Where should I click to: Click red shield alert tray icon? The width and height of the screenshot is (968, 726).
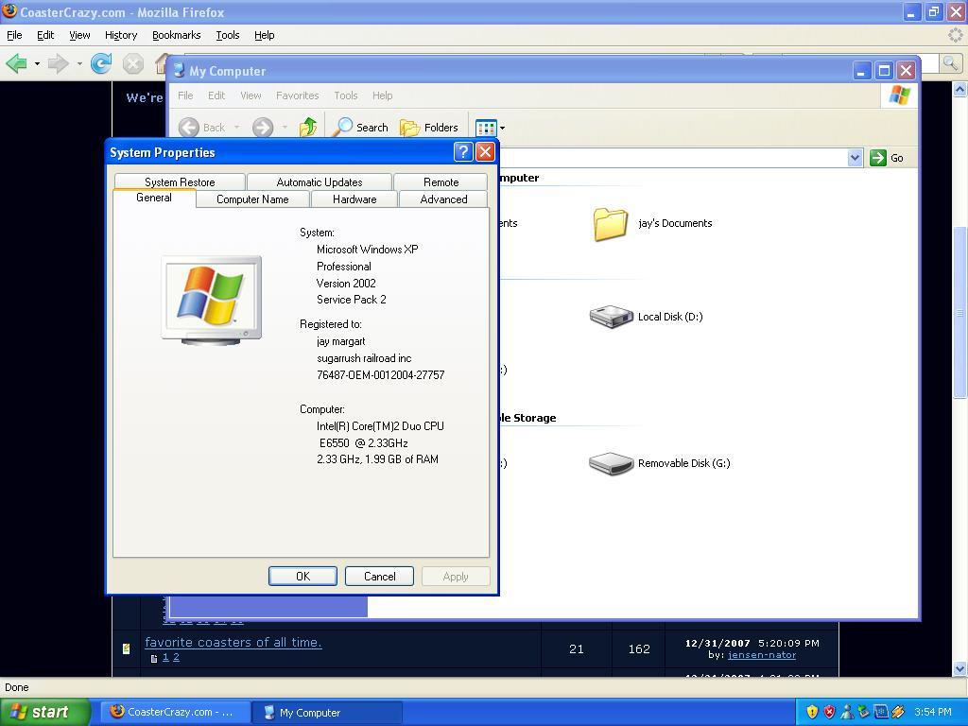(830, 712)
